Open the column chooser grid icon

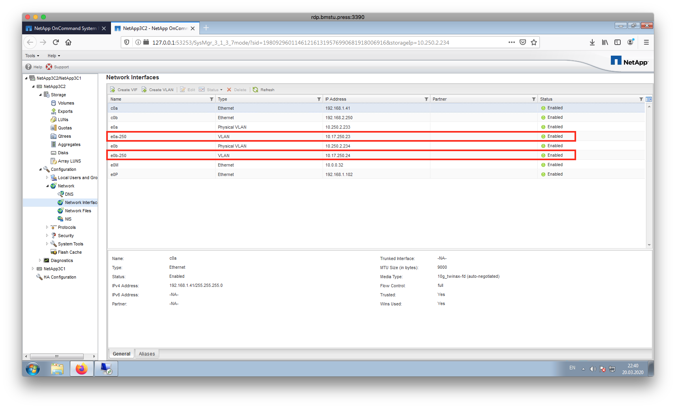pos(649,99)
